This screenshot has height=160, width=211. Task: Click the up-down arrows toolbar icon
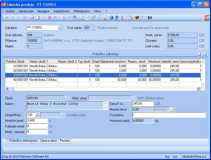[x=123, y=18]
